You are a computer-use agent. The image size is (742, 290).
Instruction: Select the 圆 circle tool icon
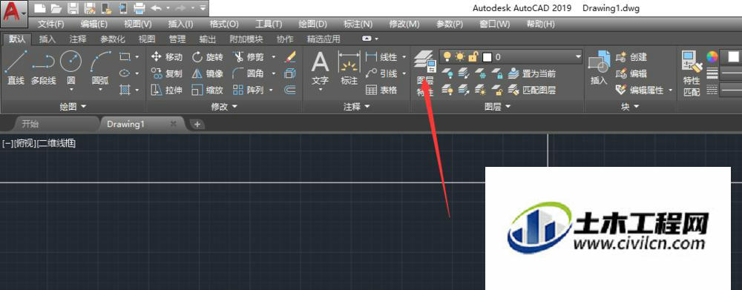[71, 62]
